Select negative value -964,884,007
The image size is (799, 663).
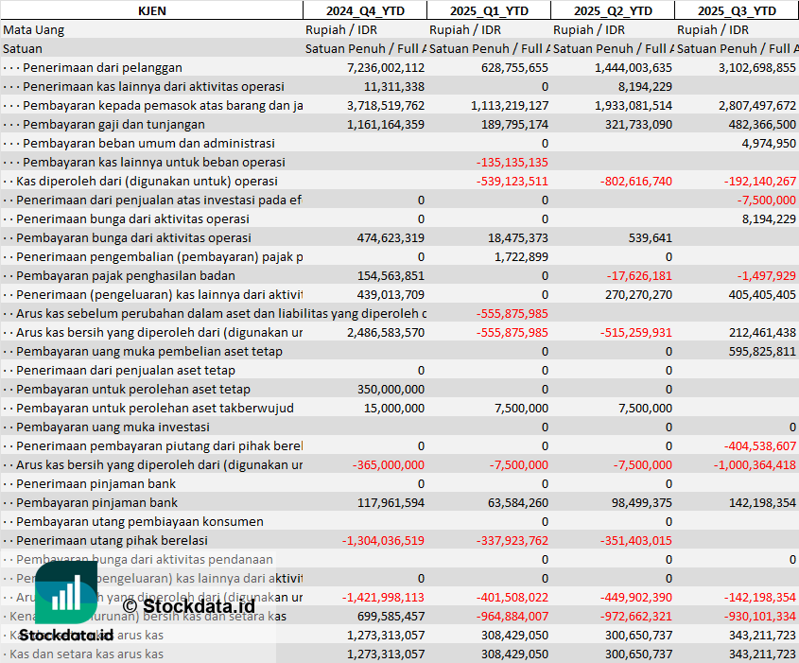coord(512,616)
